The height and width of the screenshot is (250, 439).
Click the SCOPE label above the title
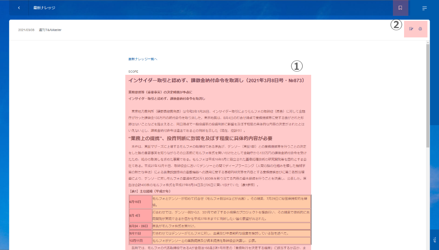coord(133,72)
